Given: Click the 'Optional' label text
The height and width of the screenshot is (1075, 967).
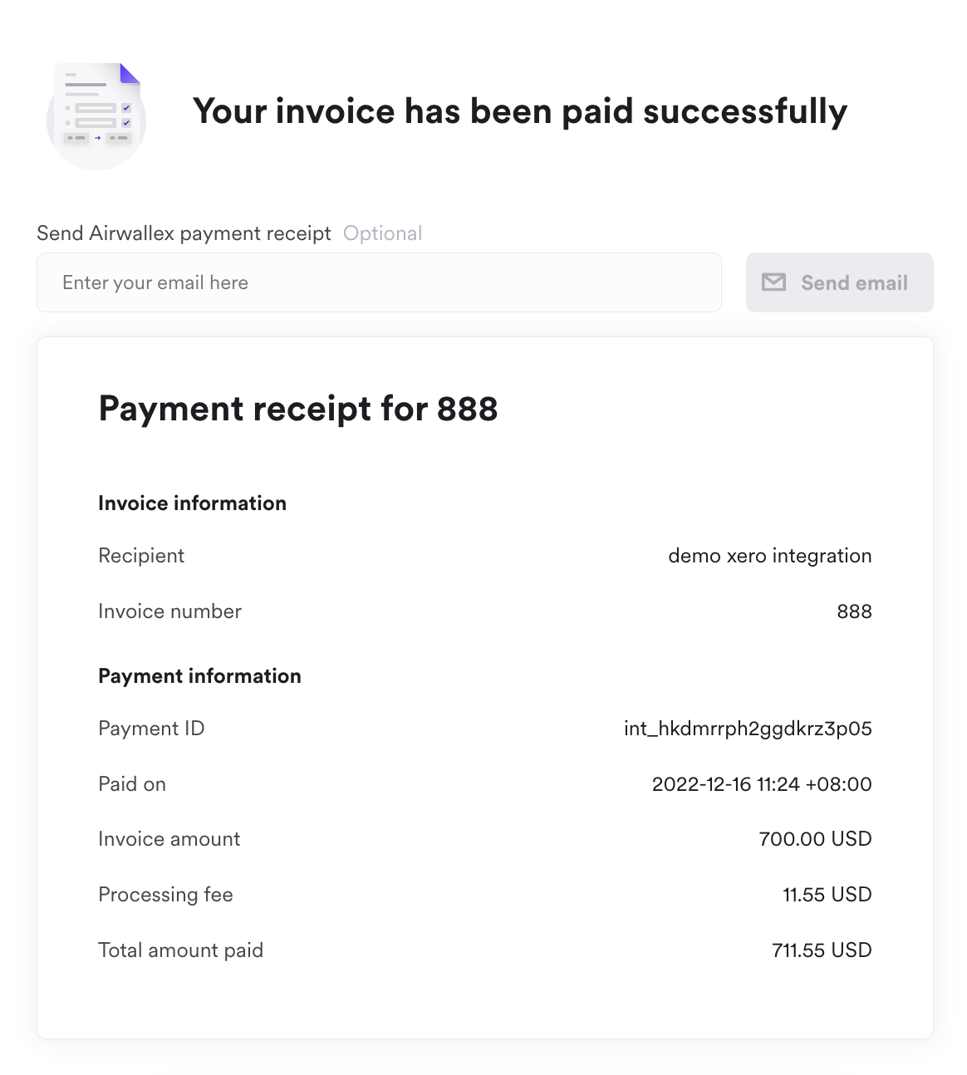Looking at the screenshot, I should (x=382, y=233).
